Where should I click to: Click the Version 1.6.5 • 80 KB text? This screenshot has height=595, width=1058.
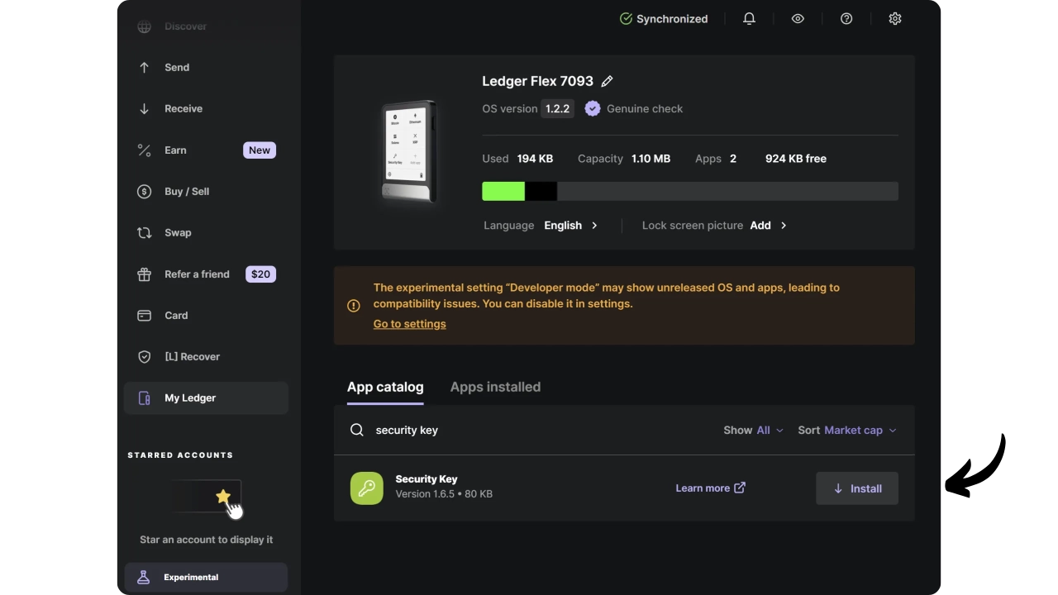(444, 494)
